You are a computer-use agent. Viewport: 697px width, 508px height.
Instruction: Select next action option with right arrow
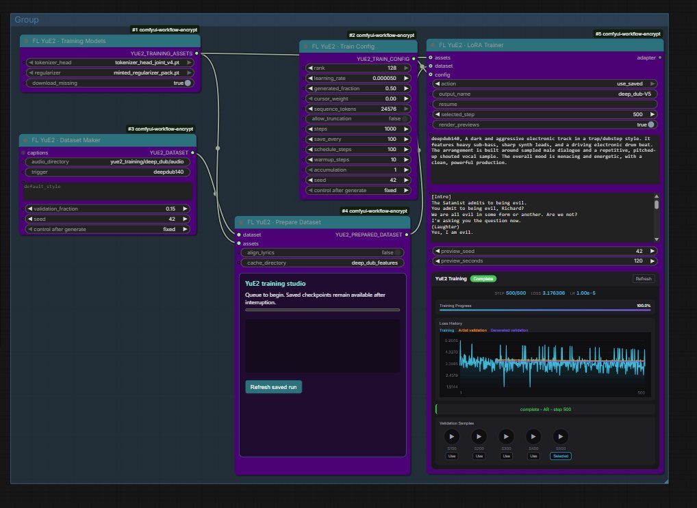652,83
